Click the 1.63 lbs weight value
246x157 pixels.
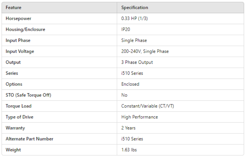click(x=129, y=150)
